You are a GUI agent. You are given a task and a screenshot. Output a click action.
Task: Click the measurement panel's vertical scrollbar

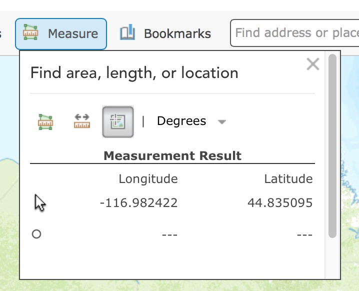coord(332,146)
